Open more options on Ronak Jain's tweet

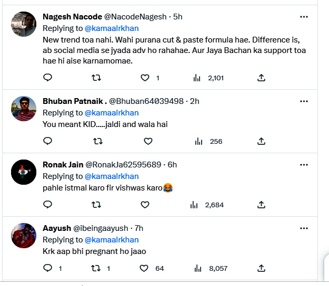click(x=304, y=164)
